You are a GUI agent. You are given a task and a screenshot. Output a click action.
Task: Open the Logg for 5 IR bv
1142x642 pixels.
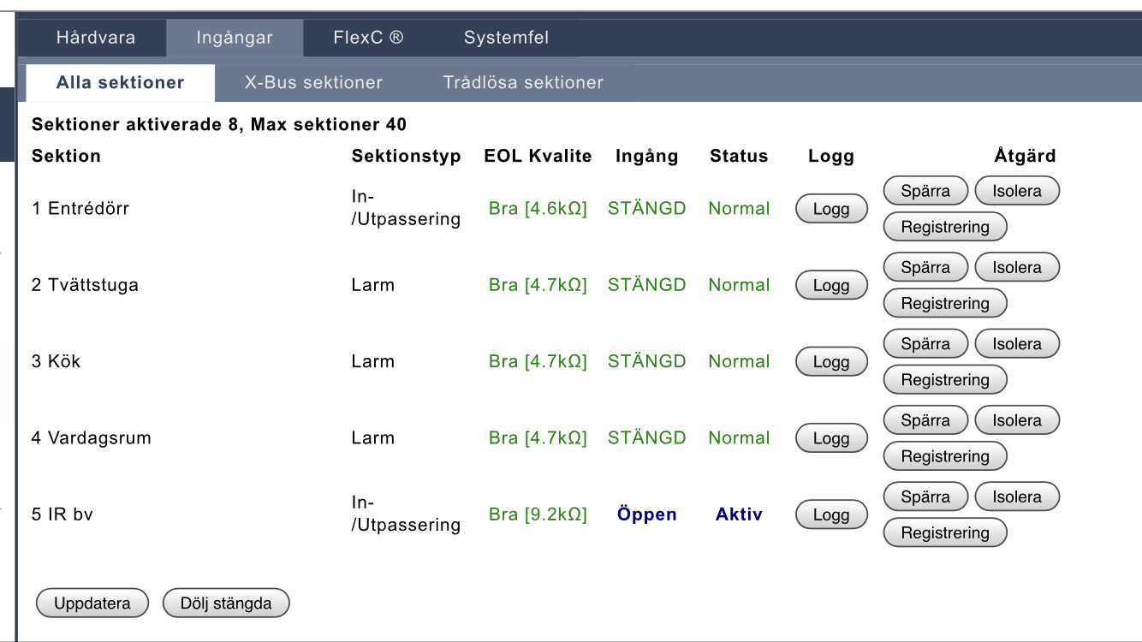[830, 514]
